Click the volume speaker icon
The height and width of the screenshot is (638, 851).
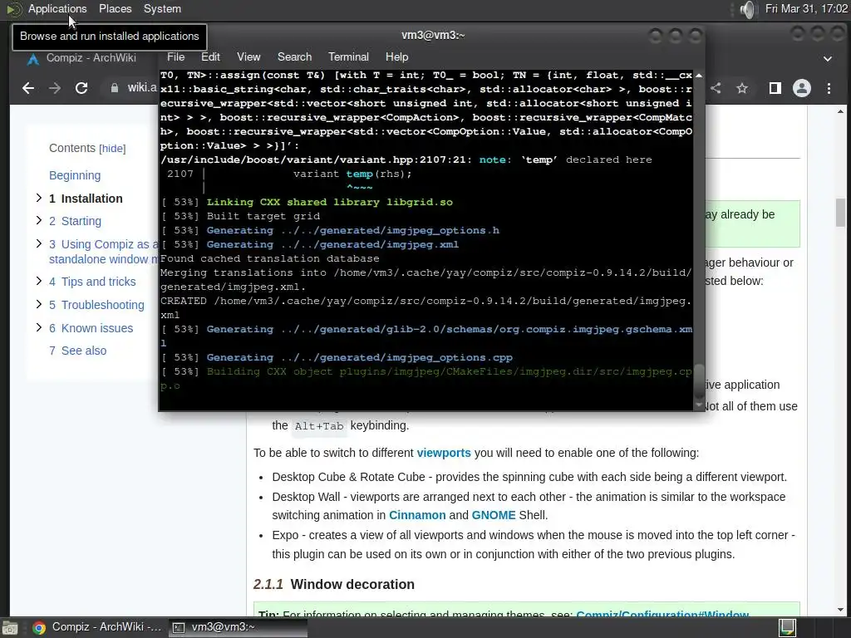(747, 9)
